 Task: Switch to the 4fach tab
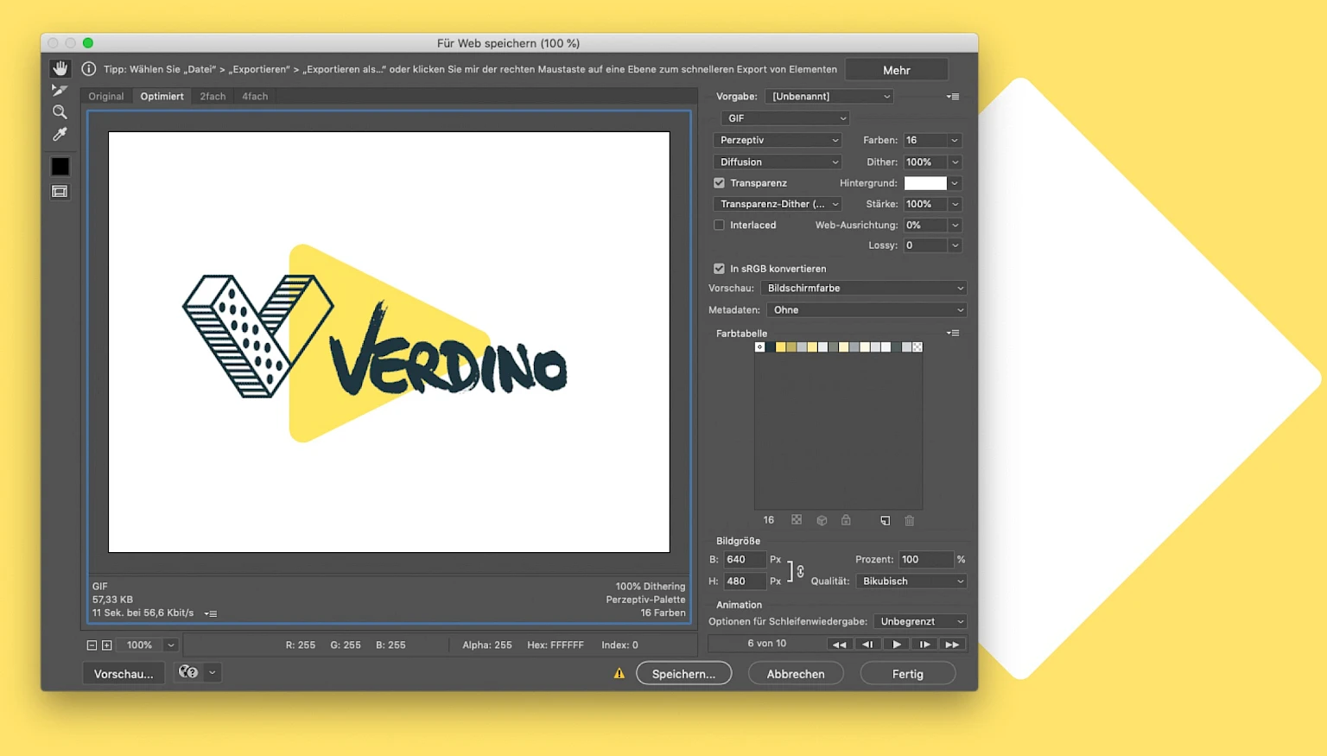tap(255, 97)
